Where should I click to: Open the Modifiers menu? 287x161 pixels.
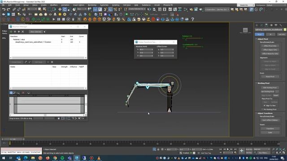coord(54,5)
